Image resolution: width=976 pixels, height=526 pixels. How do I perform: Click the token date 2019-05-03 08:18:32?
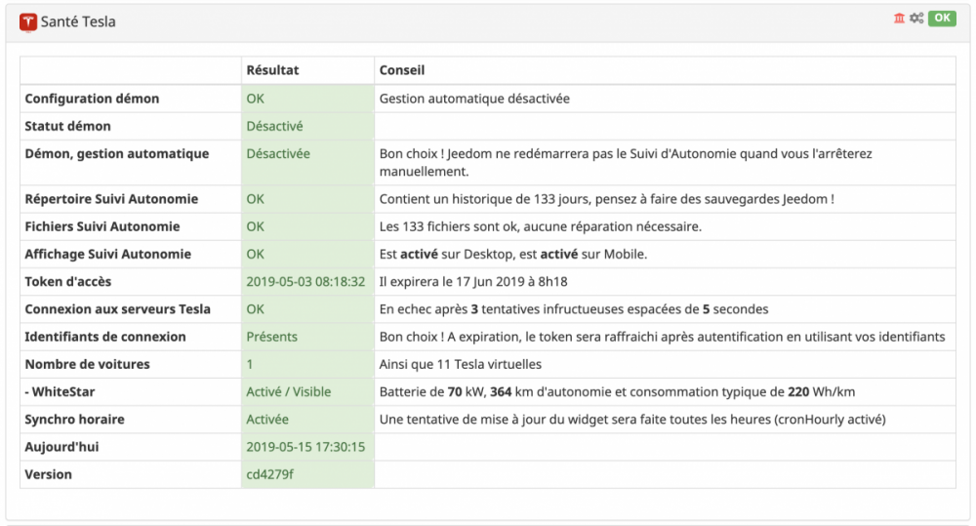pos(305,282)
